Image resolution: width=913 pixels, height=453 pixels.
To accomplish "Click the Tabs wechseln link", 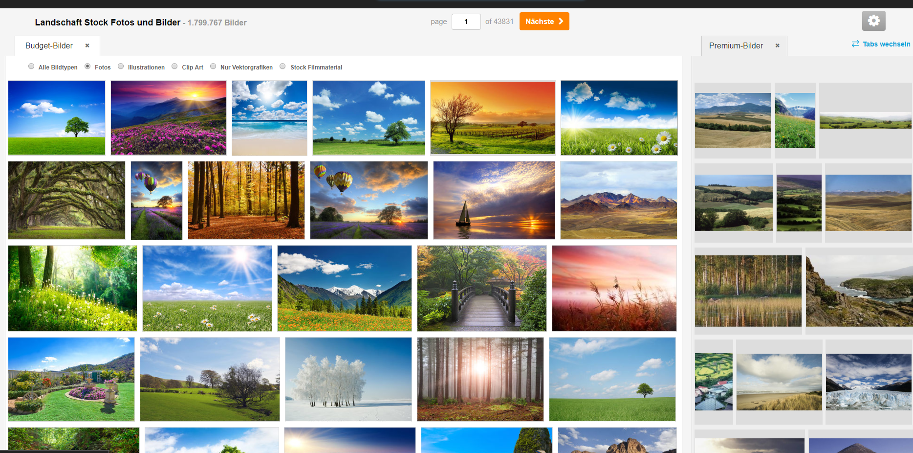I will (x=886, y=44).
